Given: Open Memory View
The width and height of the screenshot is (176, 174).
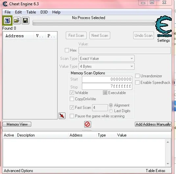Looking at the screenshot, I should tap(17, 124).
